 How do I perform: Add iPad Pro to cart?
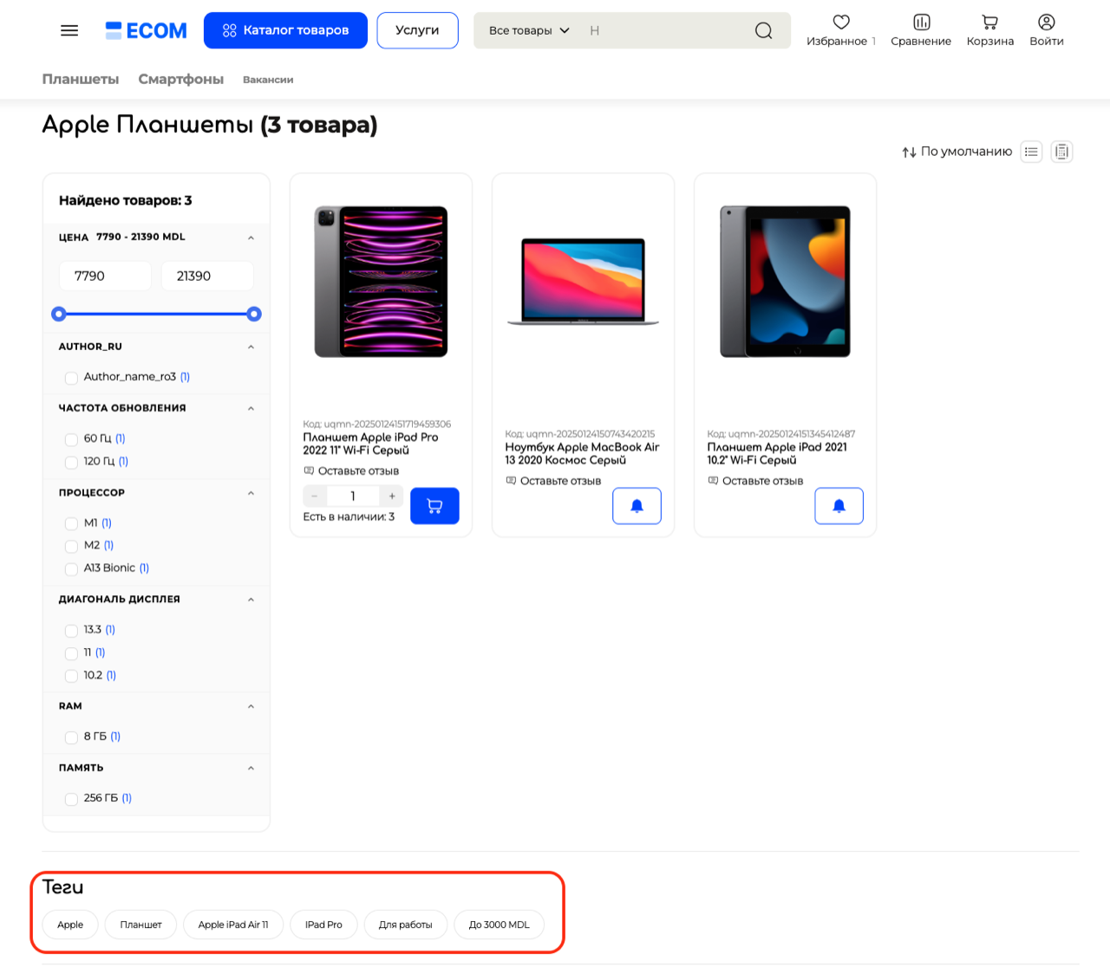point(434,506)
